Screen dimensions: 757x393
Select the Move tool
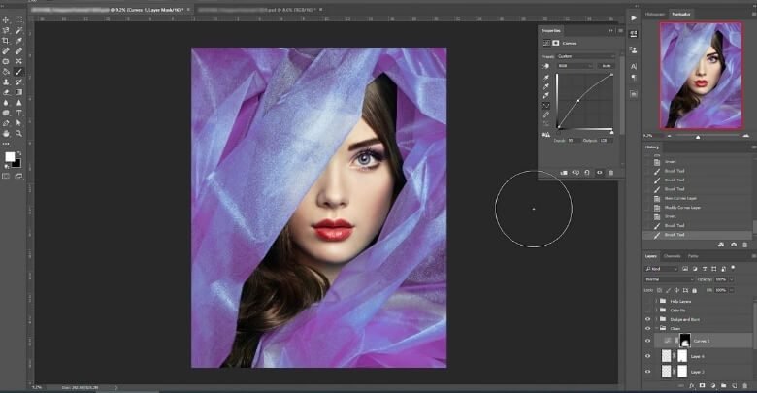coord(6,20)
